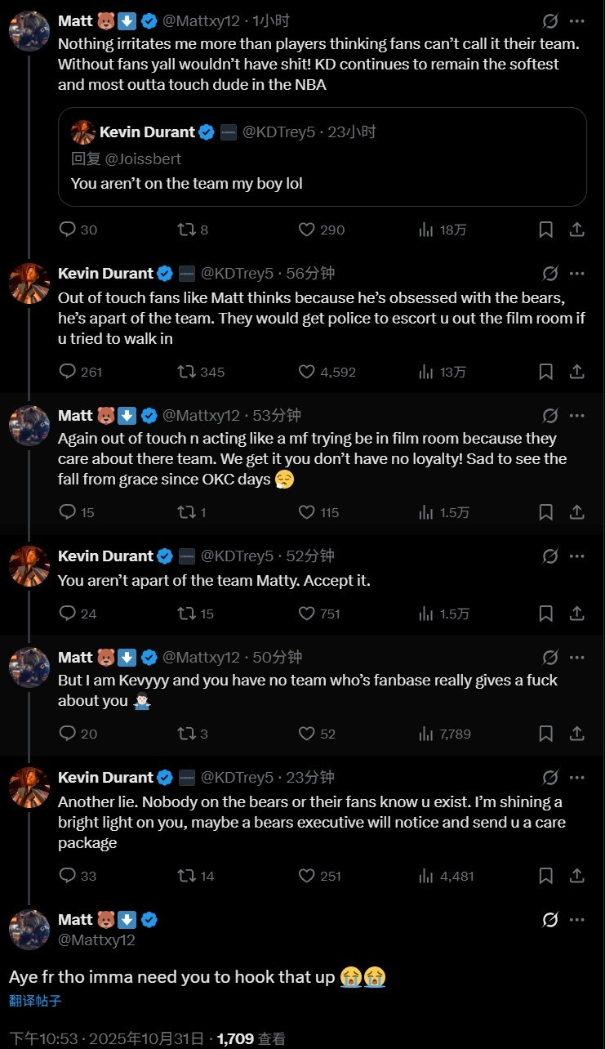Image resolution: width=605 pixels, height=1049 pixels.
Task: Like Kevin's 'Accept it' post with 751 likes
Action: pos(307,613)
